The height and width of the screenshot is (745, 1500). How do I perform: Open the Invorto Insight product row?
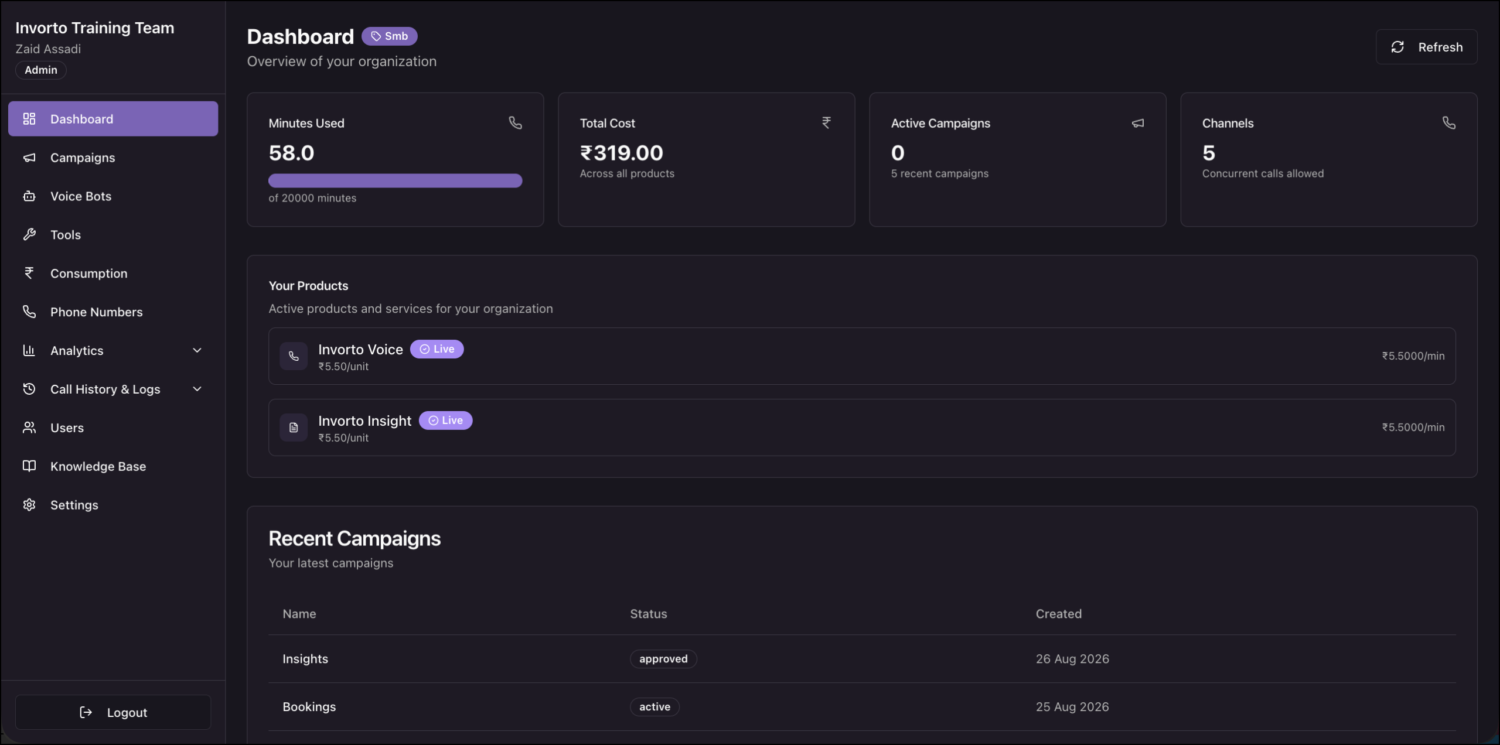click(x=862, y=428)
